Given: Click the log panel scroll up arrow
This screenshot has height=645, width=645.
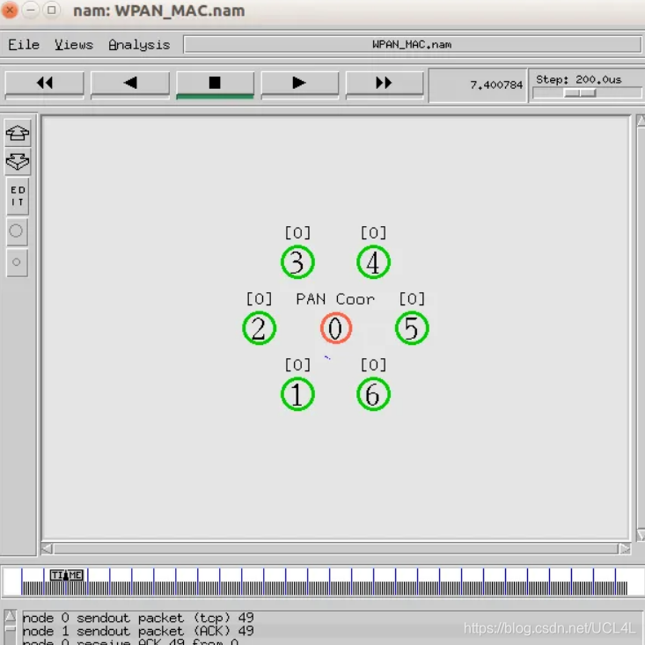Looking at the screenshot, I should click(x=11, y=616).
